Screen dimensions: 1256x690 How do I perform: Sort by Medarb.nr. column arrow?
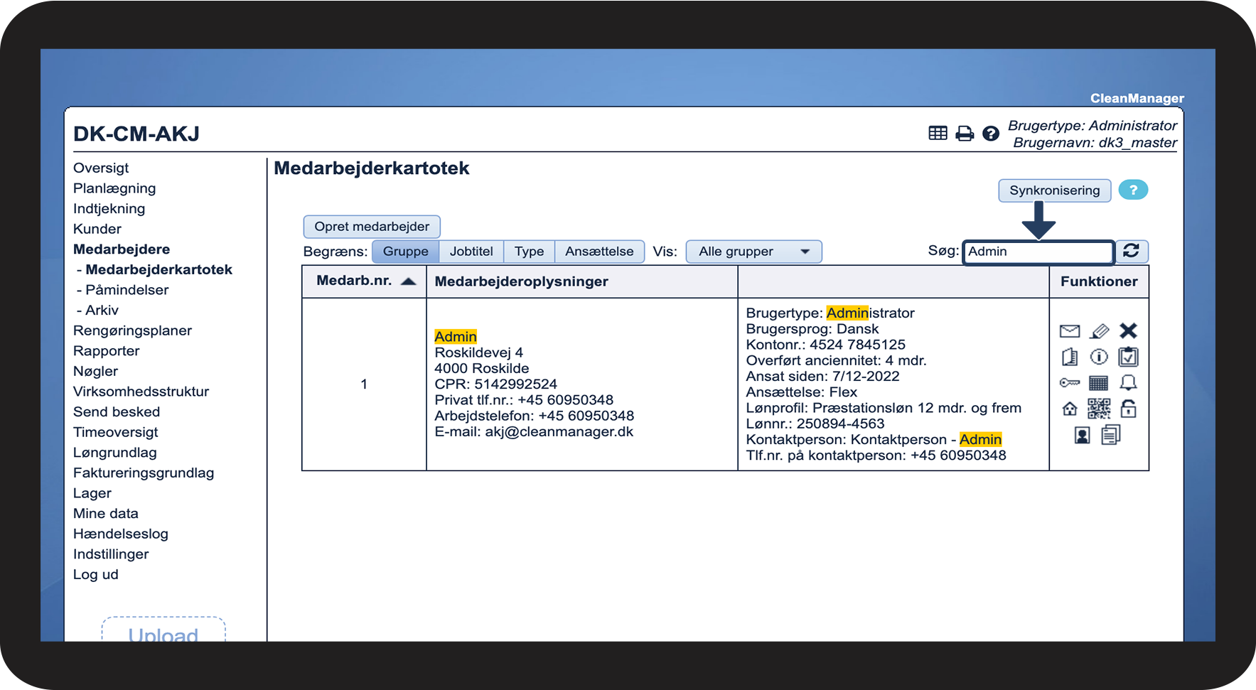pos(408,281)
